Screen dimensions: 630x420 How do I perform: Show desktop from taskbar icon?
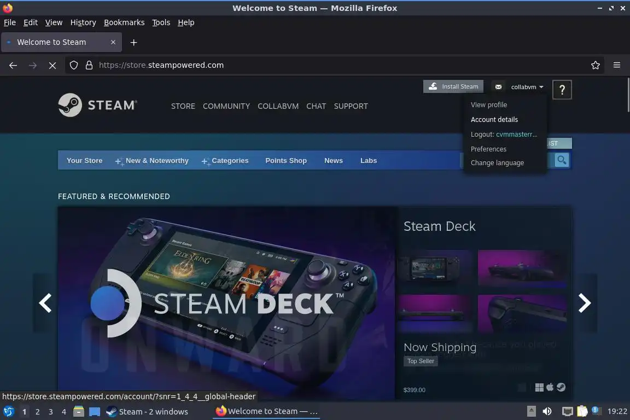tap(95, 412)
